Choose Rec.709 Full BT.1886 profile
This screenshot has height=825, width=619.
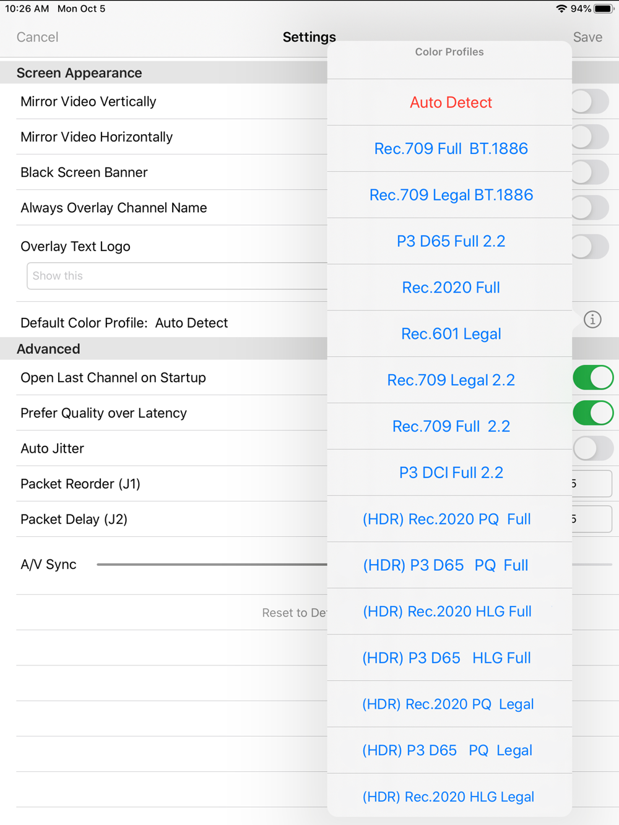(450, 148)
